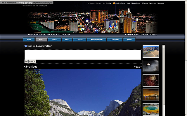The image size is (187, 116).
Task: Switch to the Home tab
Action: (x=29, y=39)
